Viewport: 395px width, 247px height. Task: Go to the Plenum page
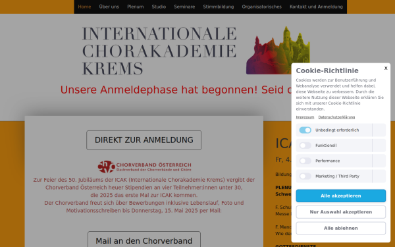pos(135,7)
